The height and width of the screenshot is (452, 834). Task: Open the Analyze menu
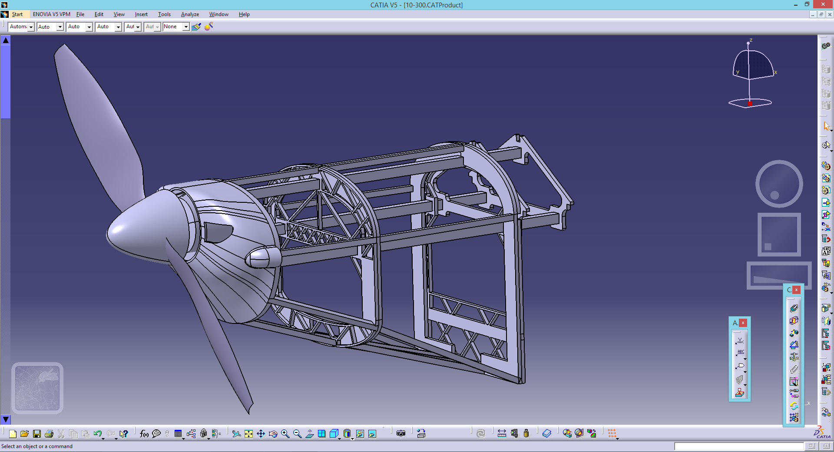190,14
